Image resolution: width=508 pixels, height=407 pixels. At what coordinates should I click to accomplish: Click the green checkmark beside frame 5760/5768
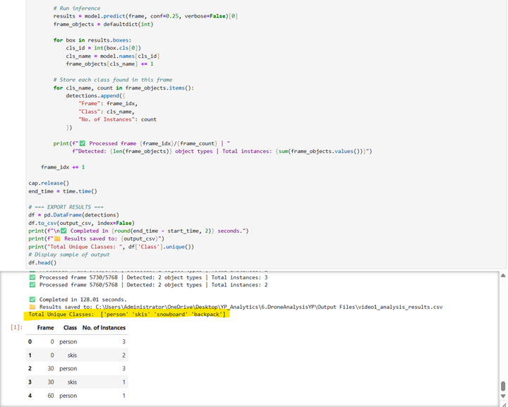tap(32, 285)
